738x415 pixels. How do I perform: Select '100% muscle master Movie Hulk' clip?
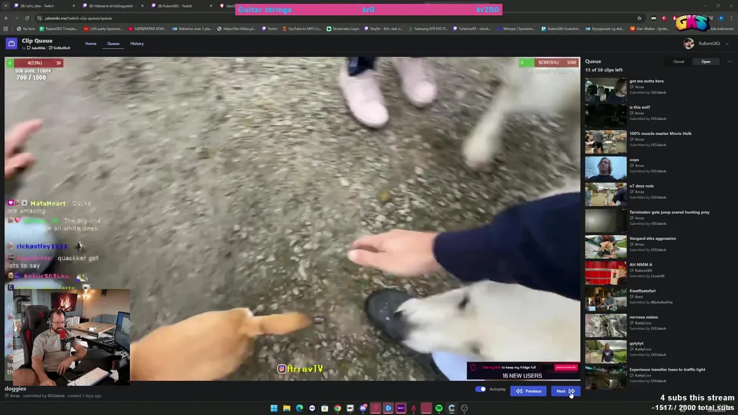pyautogui.click(x=605, y=142)
